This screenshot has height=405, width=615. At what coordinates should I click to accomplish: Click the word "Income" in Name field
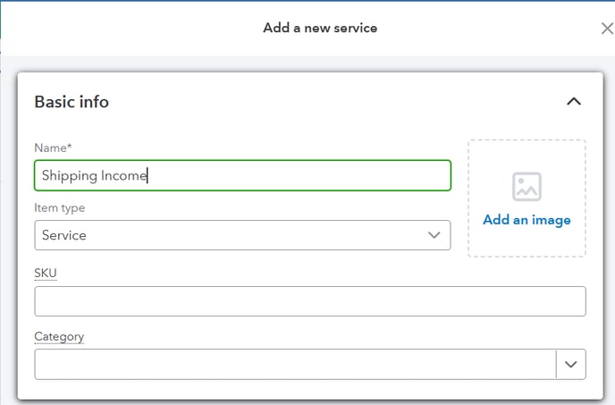(123, 176)
